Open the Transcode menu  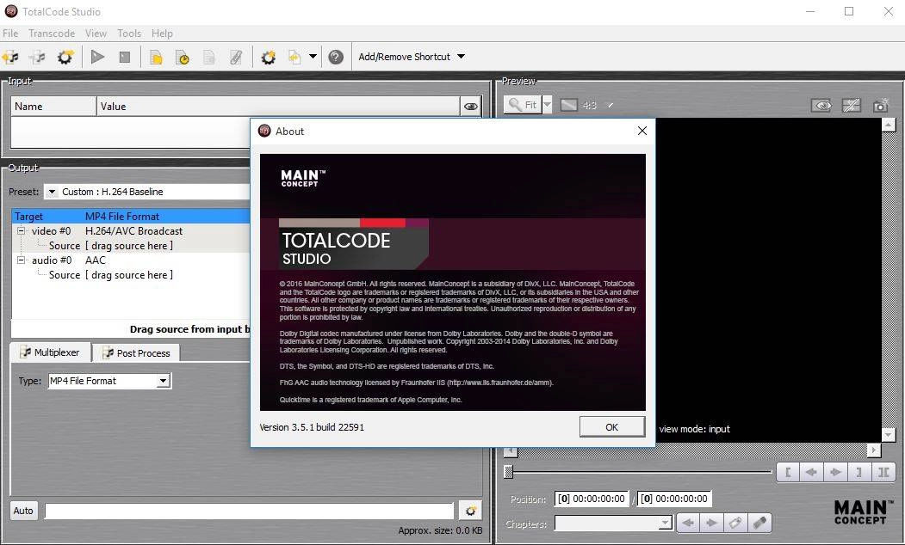[x=52, y=34]
